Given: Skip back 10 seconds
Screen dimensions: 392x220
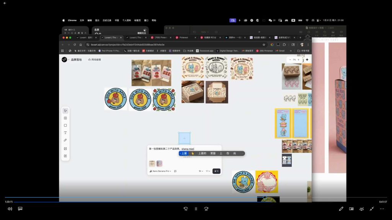Looking at the screenshot, I should (186, 209).
